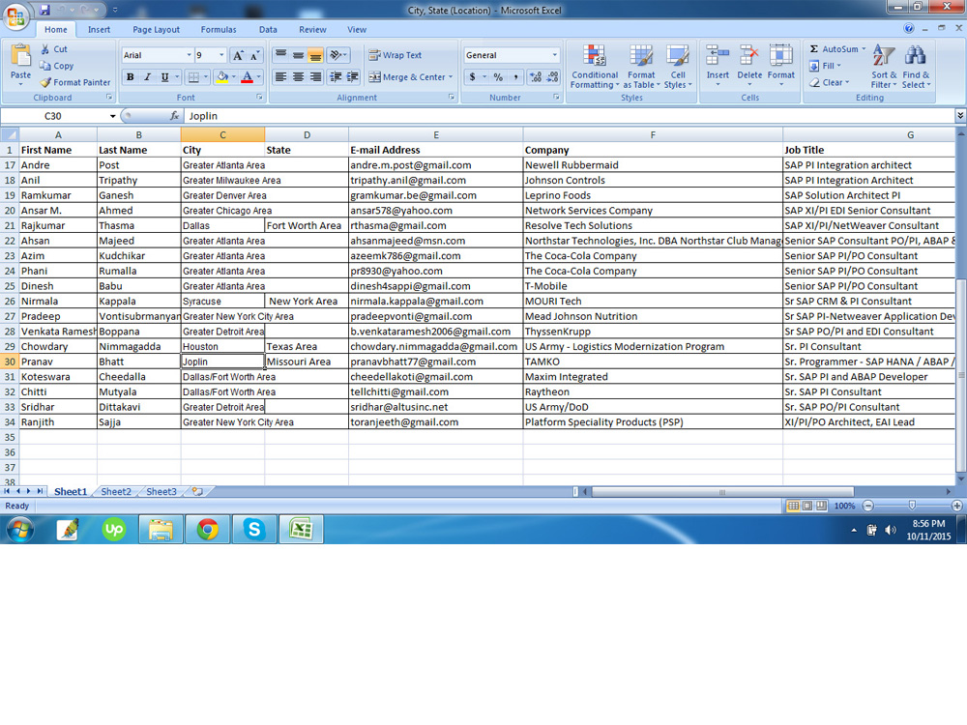Viewport: 967px width, 725px height.
Task: Open the Data ribbon tab
Action: pos(268,30)
